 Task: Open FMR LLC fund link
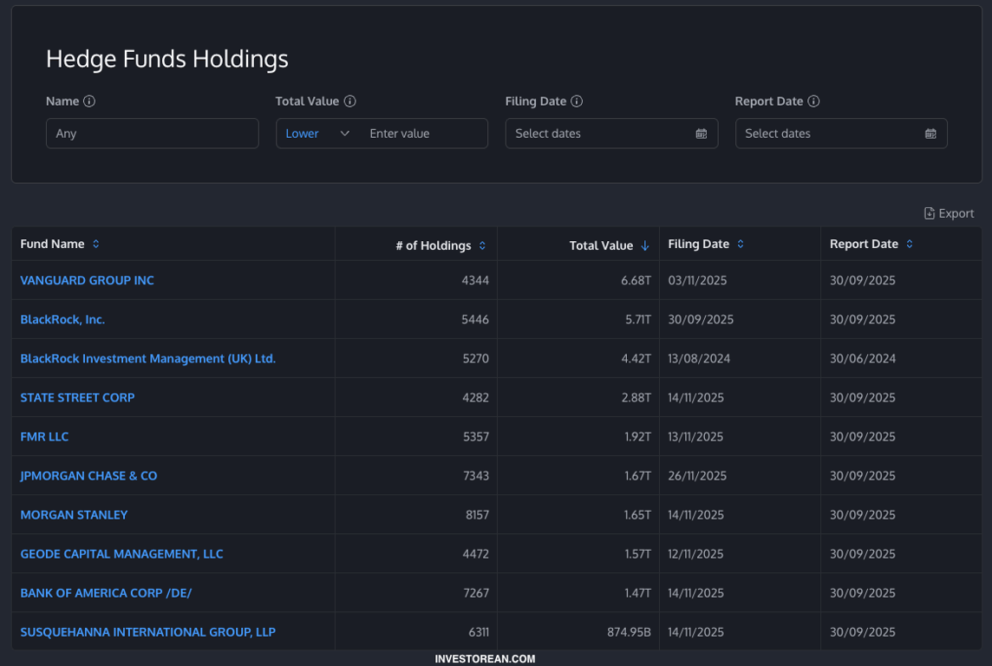tap(44, 437)
